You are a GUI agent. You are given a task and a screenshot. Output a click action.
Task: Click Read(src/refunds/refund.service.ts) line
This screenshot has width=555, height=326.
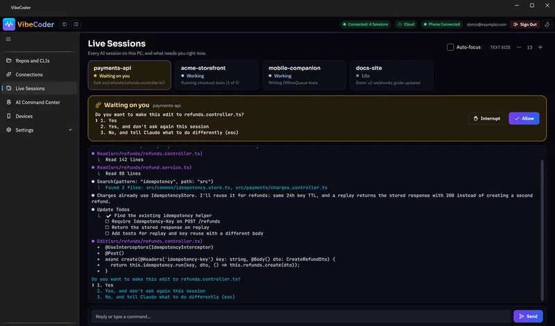[144, 167]
